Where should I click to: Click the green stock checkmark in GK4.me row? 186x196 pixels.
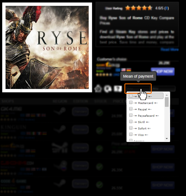click(x=100, y=113)
